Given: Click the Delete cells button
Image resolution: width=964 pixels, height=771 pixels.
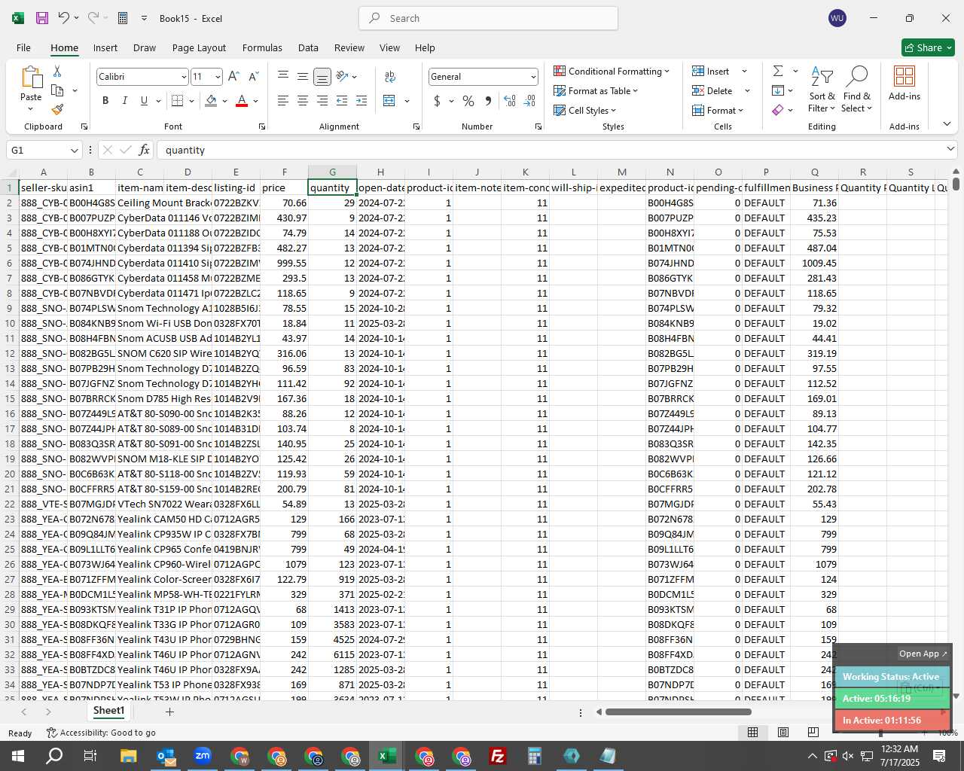Looking at the screenshot, I should coord(712,90).
